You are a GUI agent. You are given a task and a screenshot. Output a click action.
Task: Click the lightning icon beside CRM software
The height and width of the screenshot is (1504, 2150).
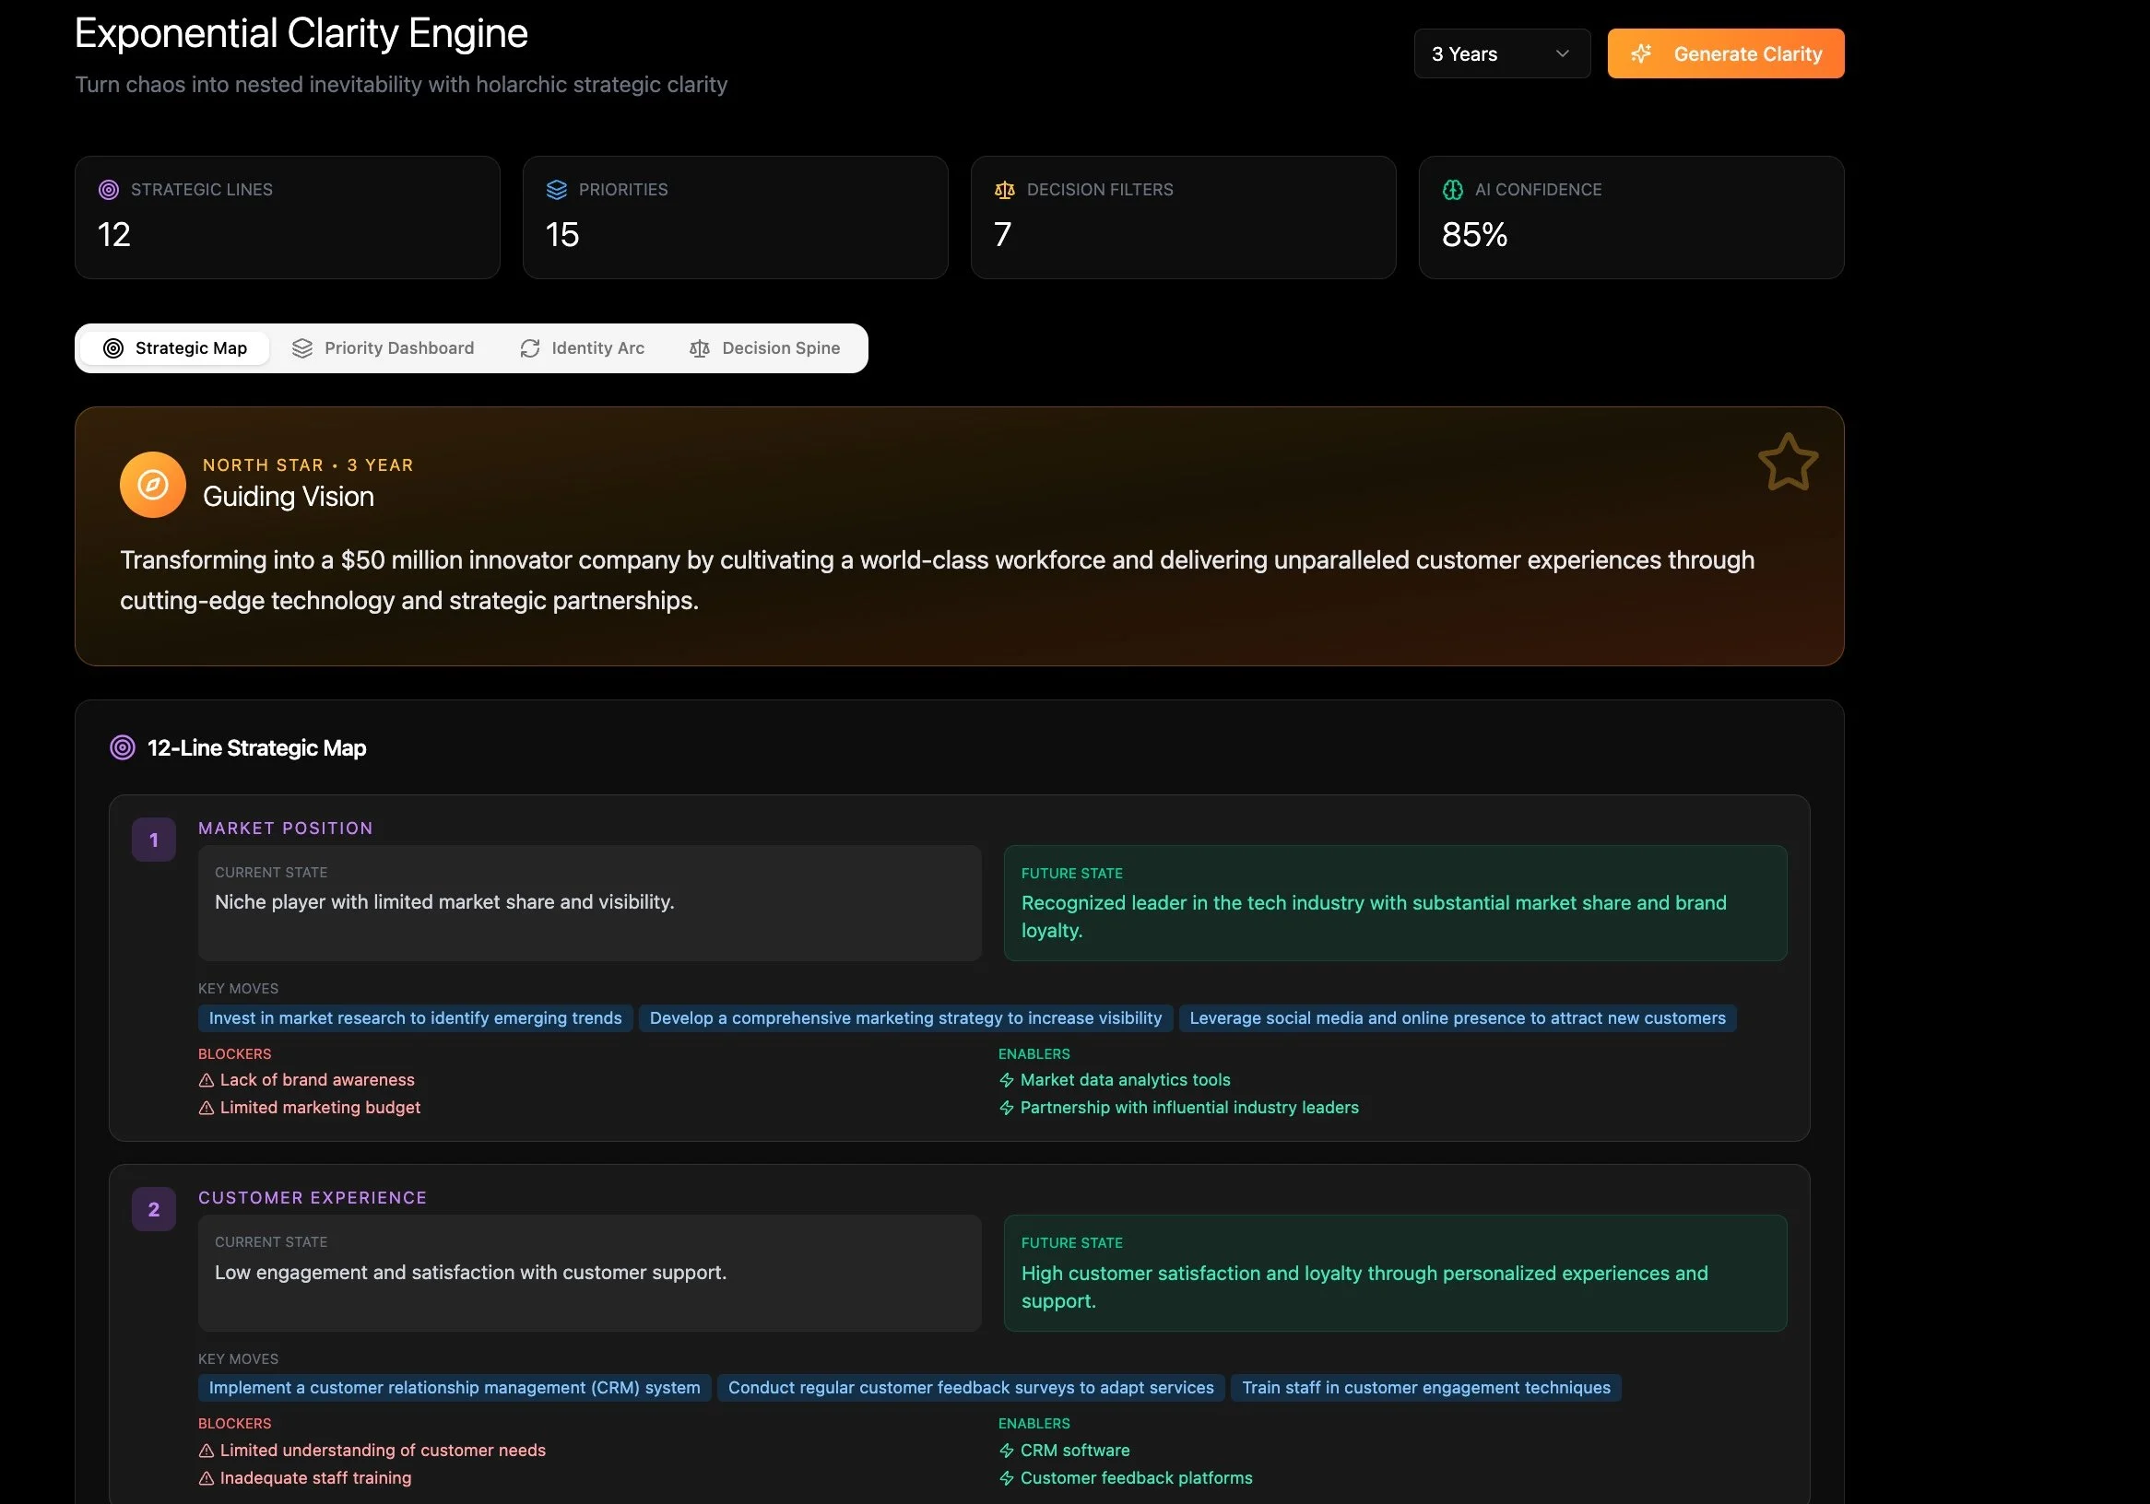(1007, 1451)
